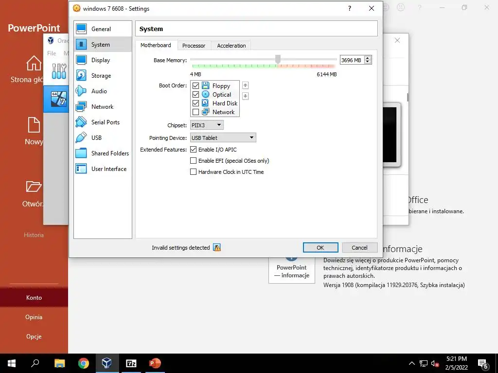The width and height of the screenshot is (498, 373).
Task: Click the Base Memory slider handle
Action: pyautogui.click(x=278, y=59)
